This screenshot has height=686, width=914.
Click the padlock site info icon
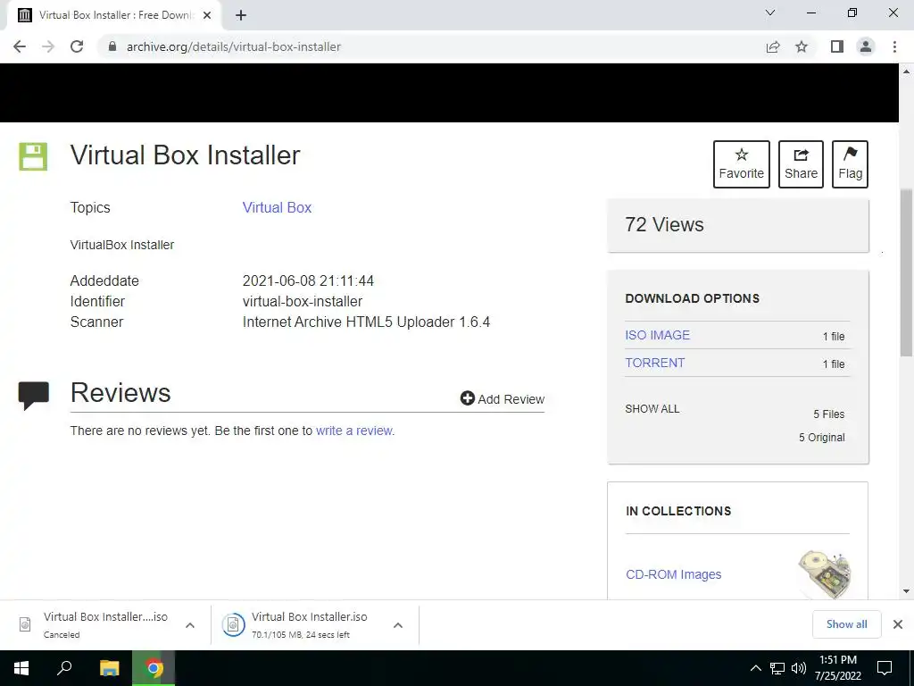(x=112, y=46)
